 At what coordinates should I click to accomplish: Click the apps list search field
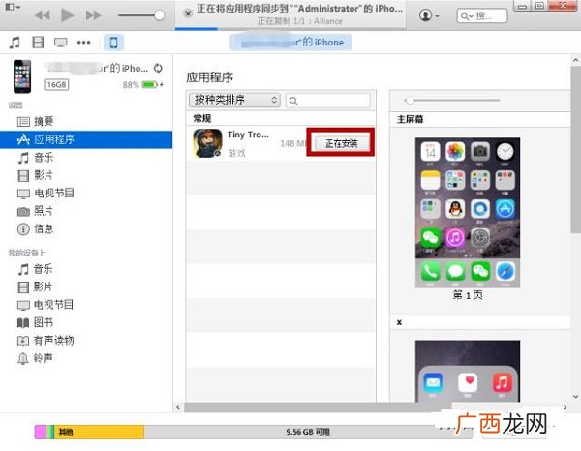click(x=328, y=101)
